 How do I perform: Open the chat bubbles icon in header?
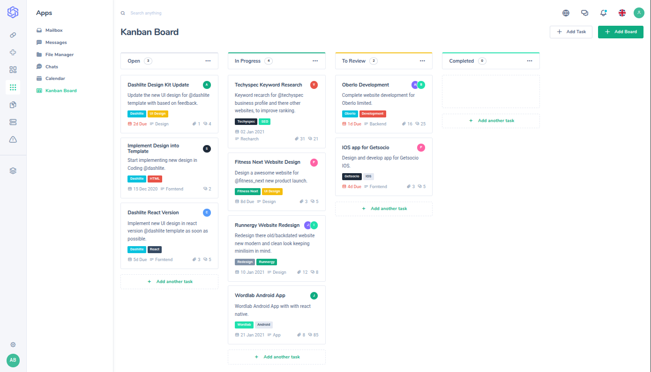(584, 13)
